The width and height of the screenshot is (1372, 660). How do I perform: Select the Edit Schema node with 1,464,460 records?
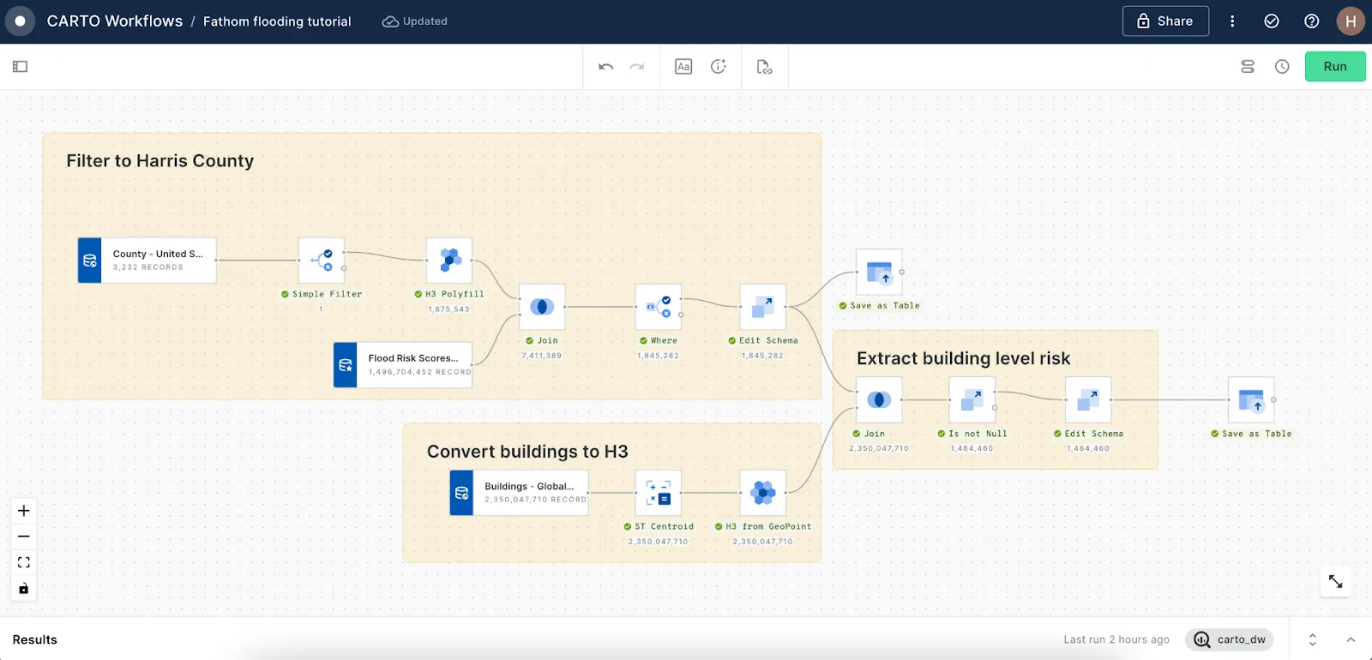[1088, 399]
